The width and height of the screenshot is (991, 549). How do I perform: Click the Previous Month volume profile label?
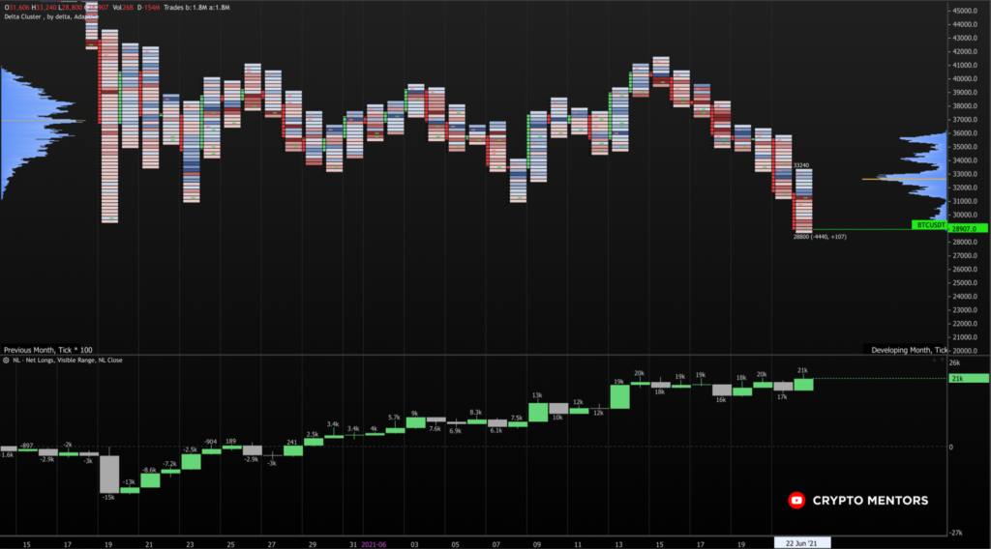click(48, 349)
